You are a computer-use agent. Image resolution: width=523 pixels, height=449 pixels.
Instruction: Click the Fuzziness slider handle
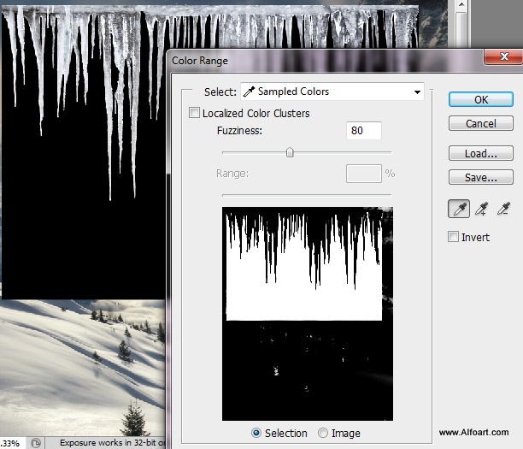click(290, 152)
